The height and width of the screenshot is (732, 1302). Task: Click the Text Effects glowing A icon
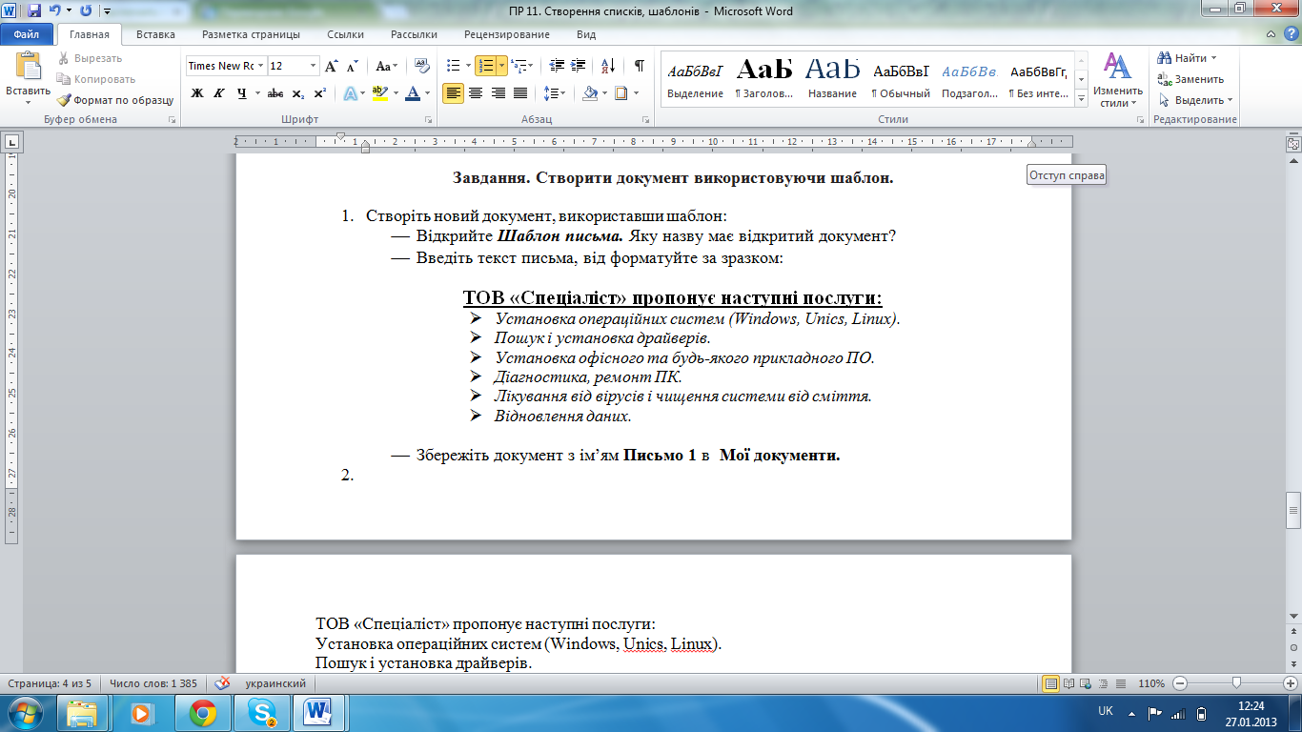click(350, 93)
